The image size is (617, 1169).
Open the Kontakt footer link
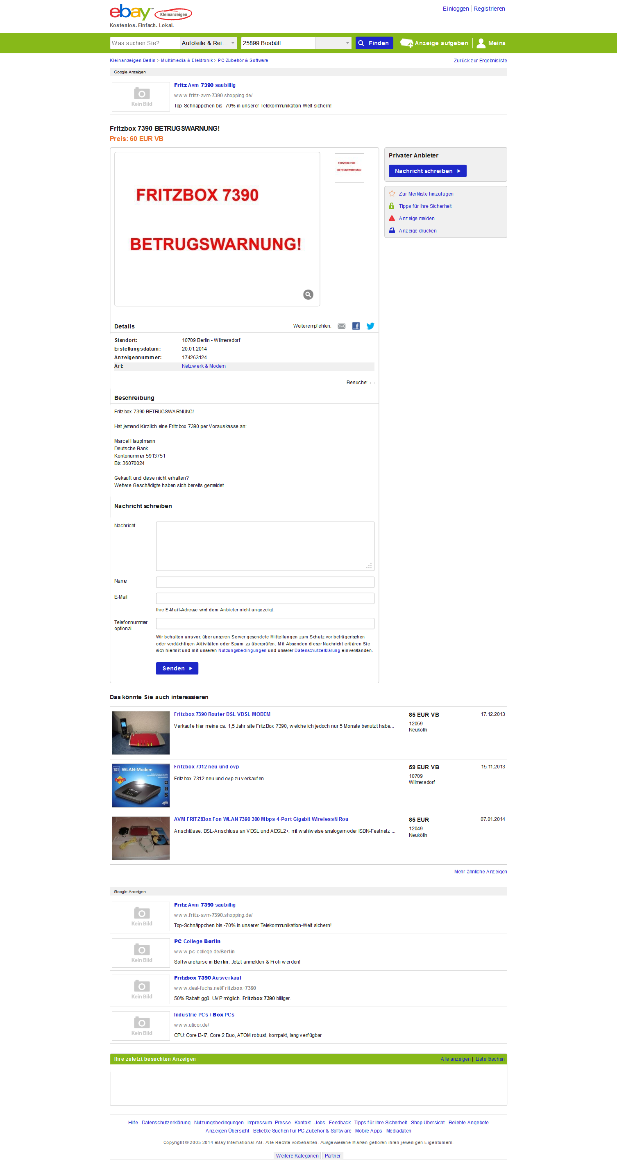click(x=302, y=1123)
